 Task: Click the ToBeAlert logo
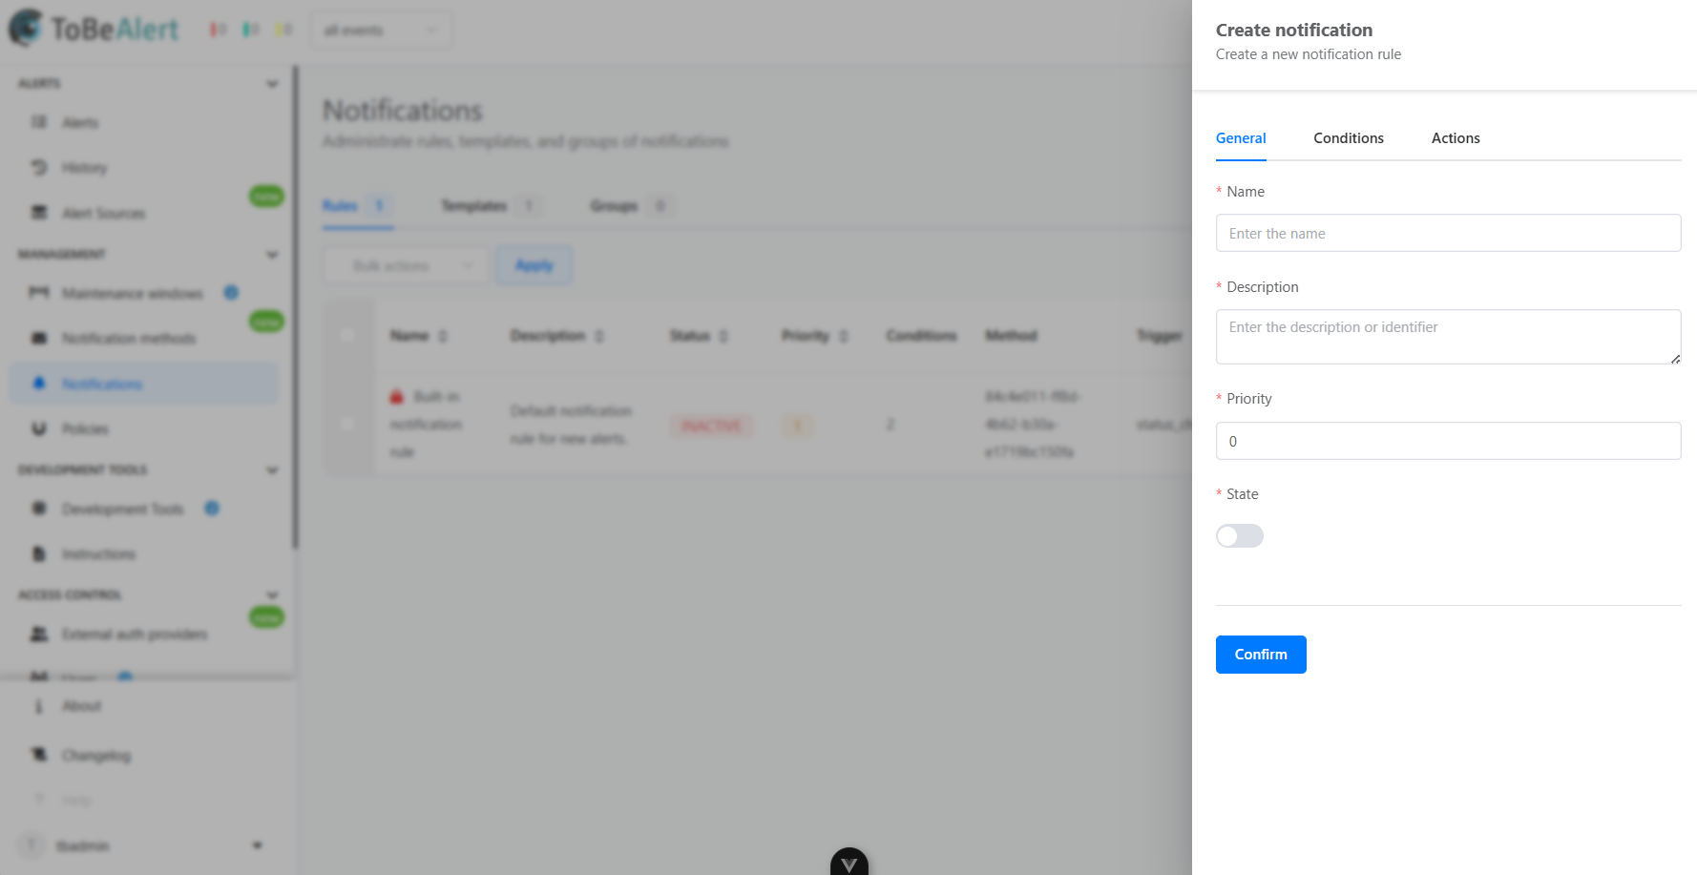94,29
